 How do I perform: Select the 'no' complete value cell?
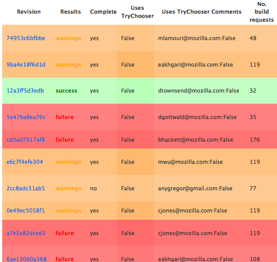pyautogui.click(x=94, y=188)
